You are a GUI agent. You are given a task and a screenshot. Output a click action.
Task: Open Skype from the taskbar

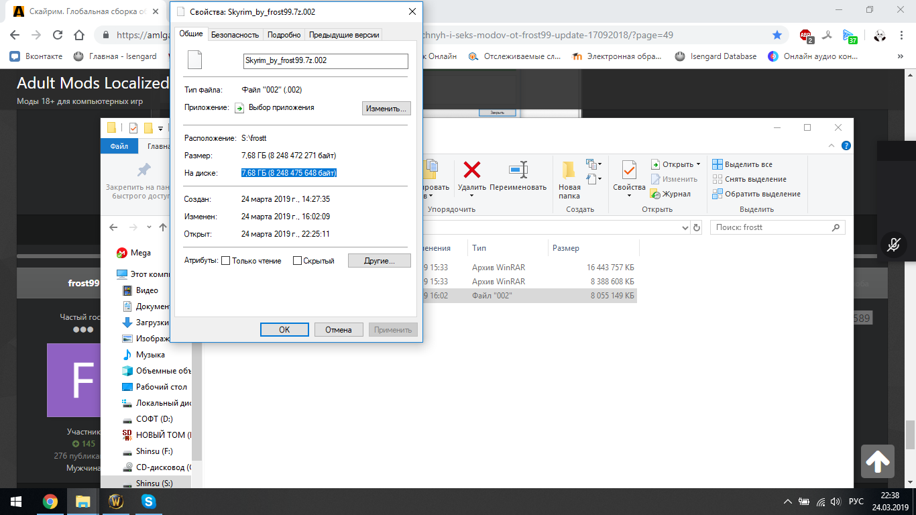[x=148, y=501]
